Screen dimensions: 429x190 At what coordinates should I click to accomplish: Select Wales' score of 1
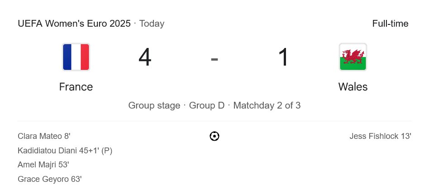(x=283, y=57)
